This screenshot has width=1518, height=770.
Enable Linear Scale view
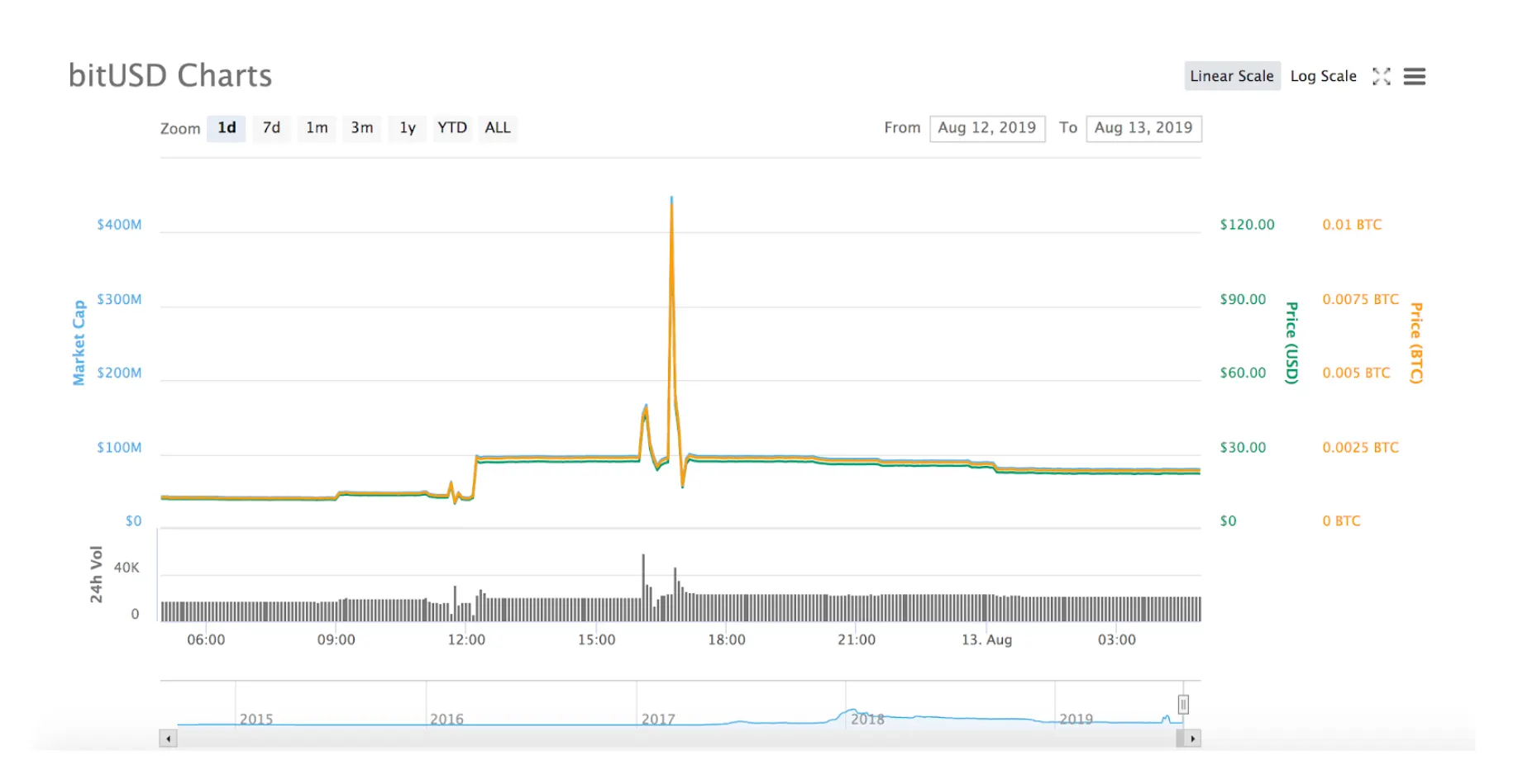click(x=1231, y=76)
